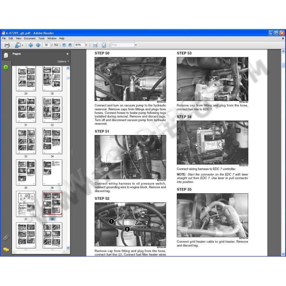Click the STEP 54 EDC 7 controller photo
Screen dimensions: 286x286
click(212, 143)
